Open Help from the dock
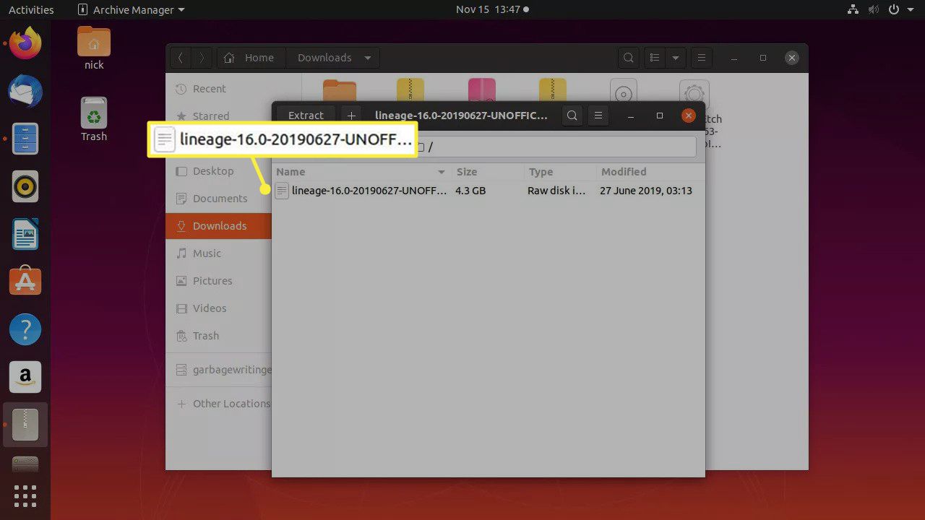This screenshot has width=925, height=520. point(25,329)
